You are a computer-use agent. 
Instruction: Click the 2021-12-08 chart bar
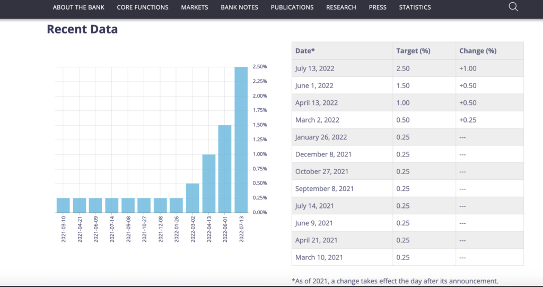tap(160, 205)
